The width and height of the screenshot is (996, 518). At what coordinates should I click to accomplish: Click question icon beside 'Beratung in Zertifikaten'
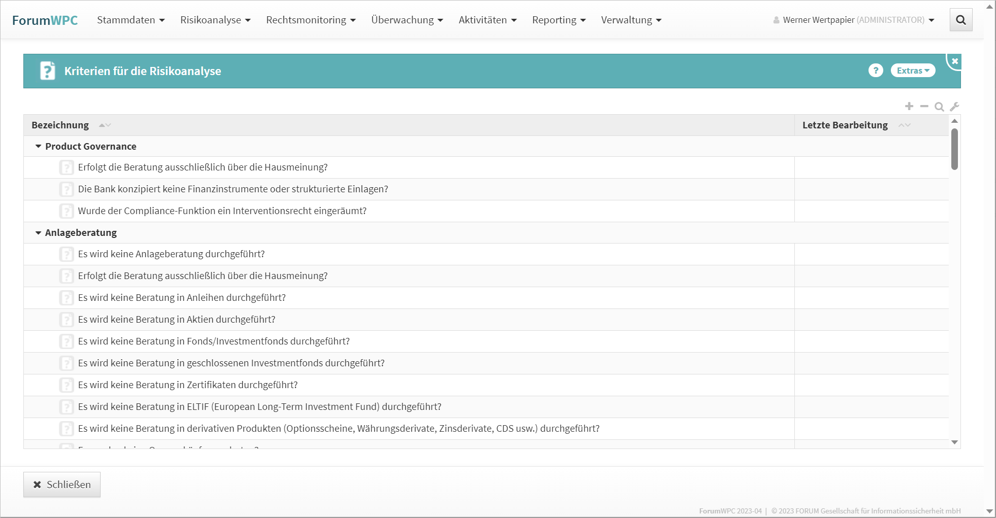[67, 385]
